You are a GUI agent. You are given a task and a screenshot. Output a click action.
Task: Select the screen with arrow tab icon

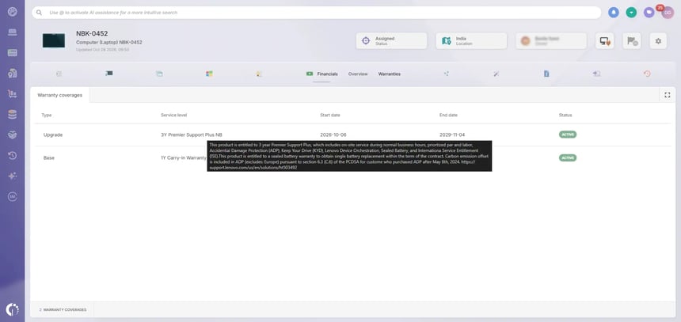[597, 74]
